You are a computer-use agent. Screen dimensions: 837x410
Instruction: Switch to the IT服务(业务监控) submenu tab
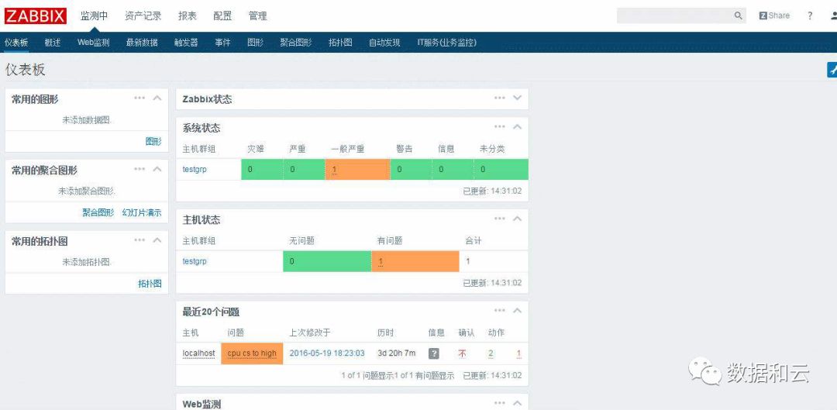click(x=447, y=43)
